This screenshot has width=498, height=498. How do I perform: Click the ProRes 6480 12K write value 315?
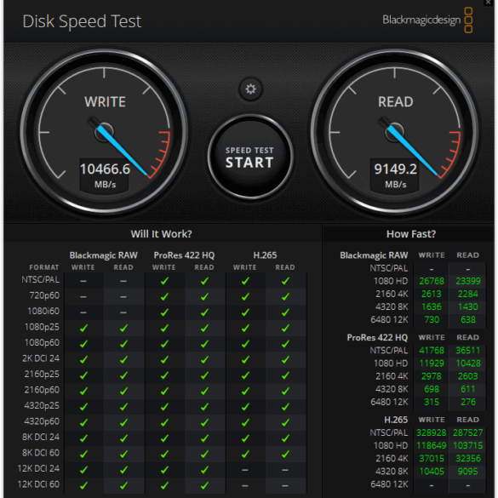point(432,402)
